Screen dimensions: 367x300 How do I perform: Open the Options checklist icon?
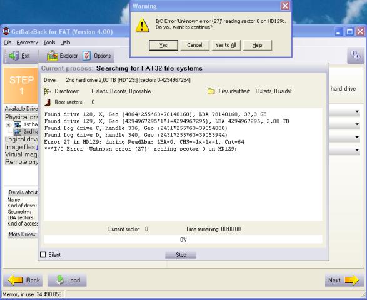tap(87, 56)
